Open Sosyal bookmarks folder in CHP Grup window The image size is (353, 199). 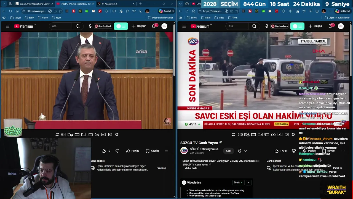[15, 18]
